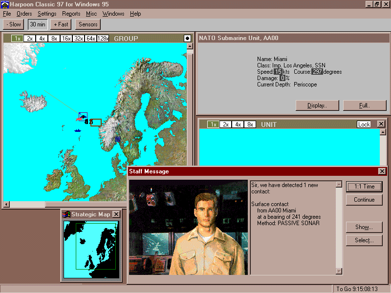Screen dimensions: 391x293
Task: Select the brown rectangle unit marker on map
Action: click(x=96, y=122)
